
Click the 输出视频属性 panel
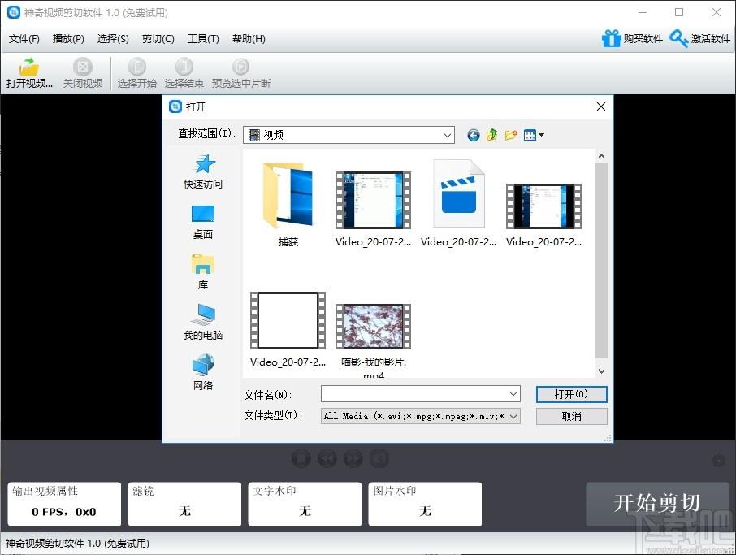[x=64, y=504]
